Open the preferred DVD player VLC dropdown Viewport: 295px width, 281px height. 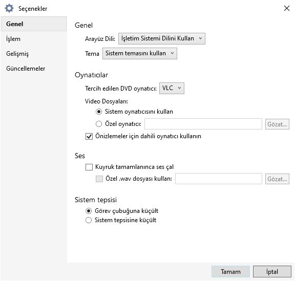172,88
